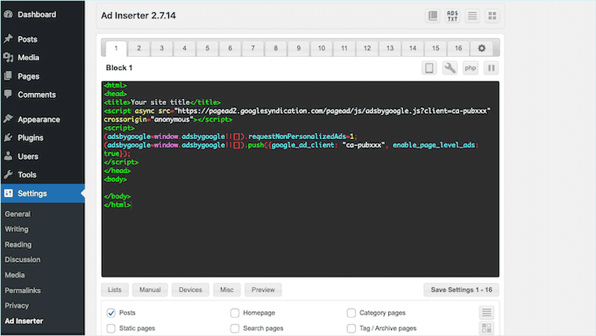Click the tablet device preview icon
Image resolution: width=596 pixels, height=336 pixels.
click(x=429, y=68)
